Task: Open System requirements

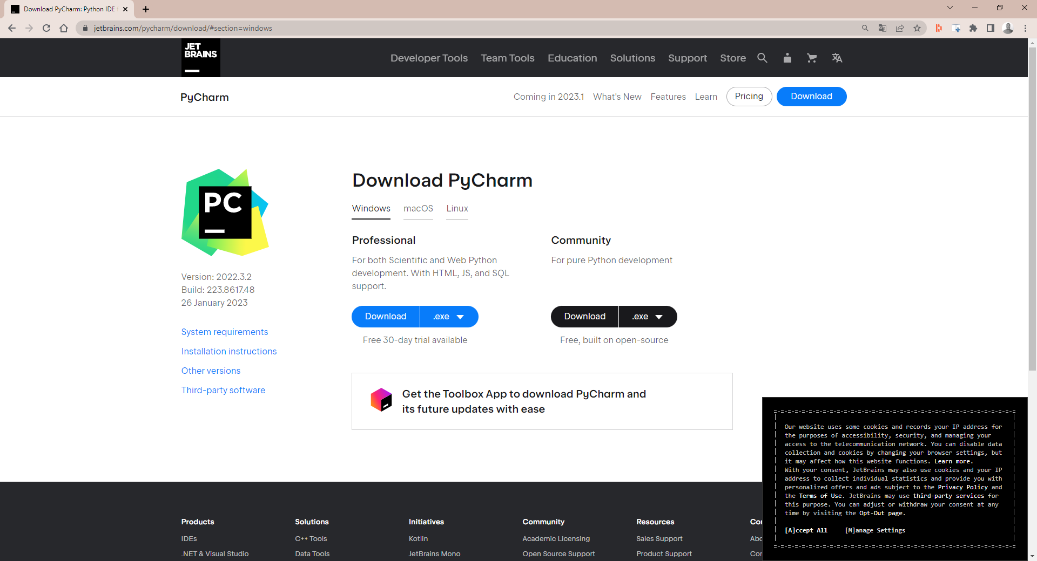Action: click(x=225, y=332)
